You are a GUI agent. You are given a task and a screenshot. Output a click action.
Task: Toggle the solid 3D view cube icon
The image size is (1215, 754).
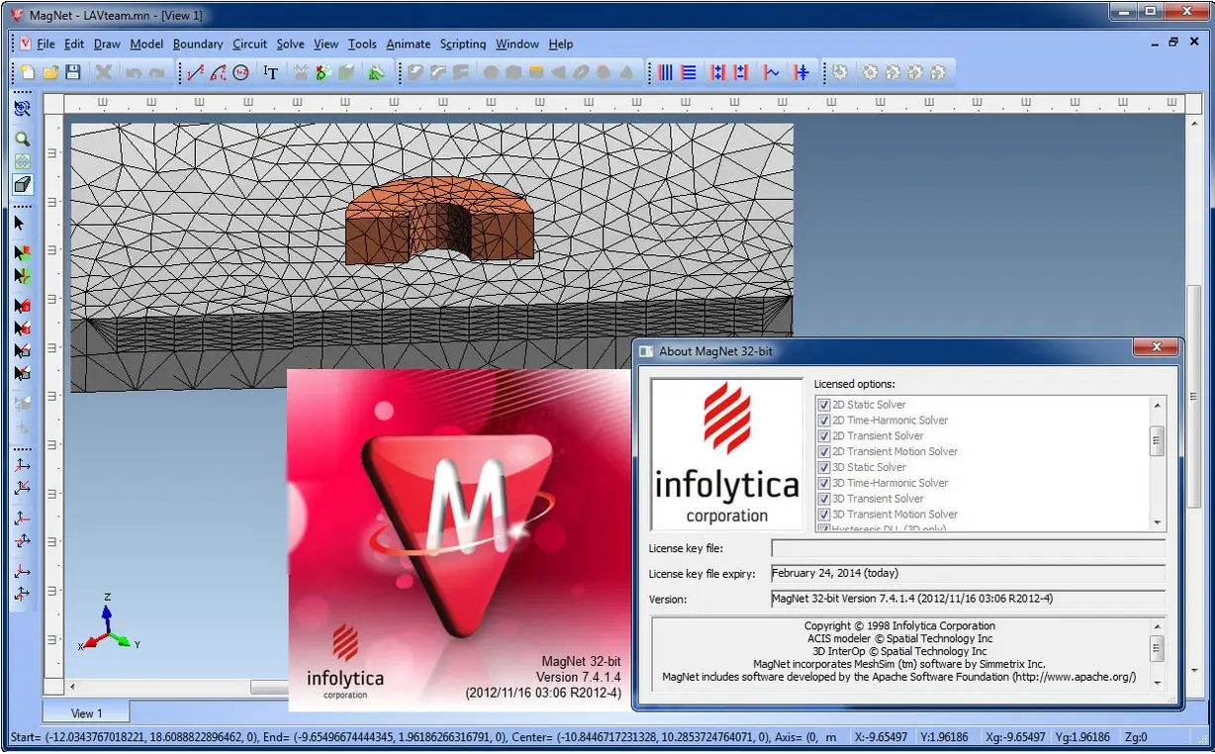click(22, 184)
